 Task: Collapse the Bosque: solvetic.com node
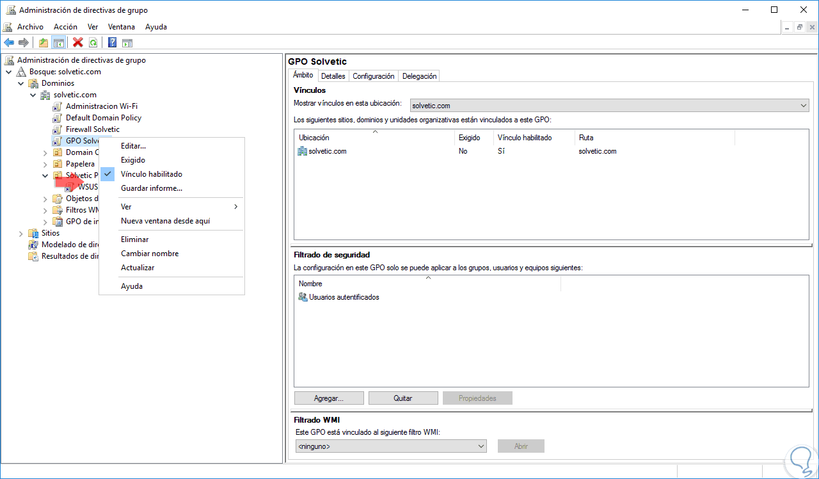point(9,72)
